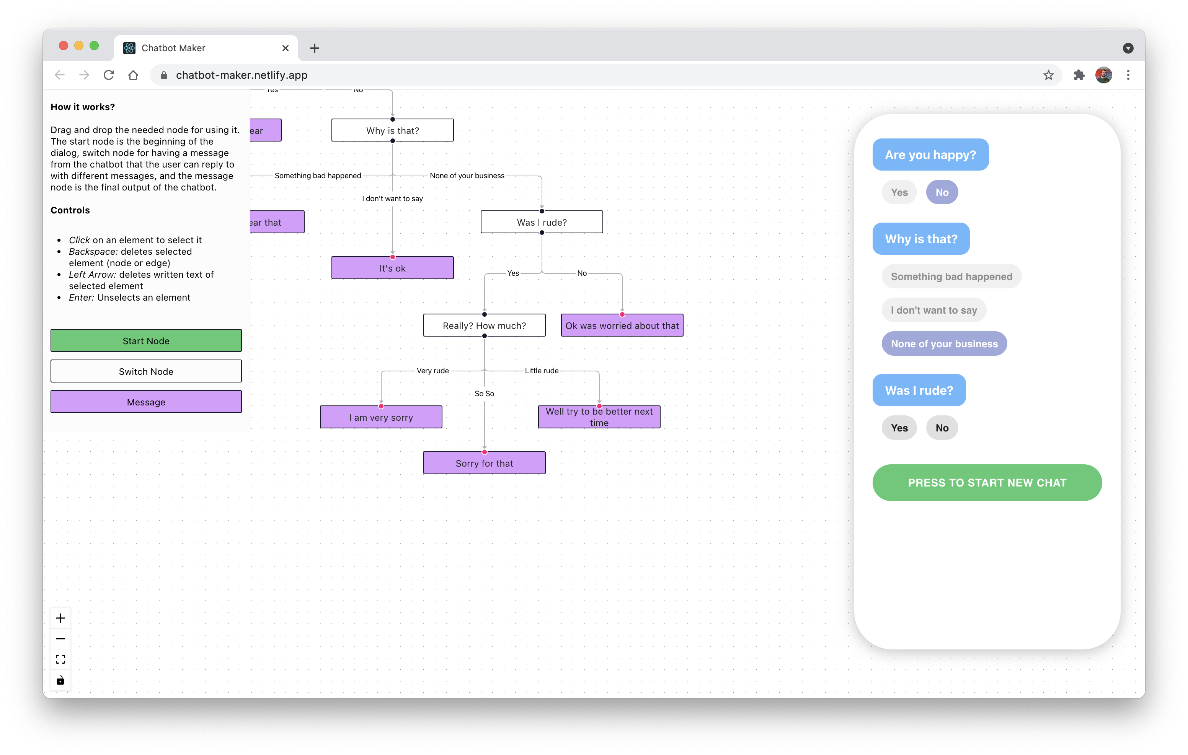1188x755 pixels.
Task: Click the Chrome profile avatar
Action: click(1104, 75)
